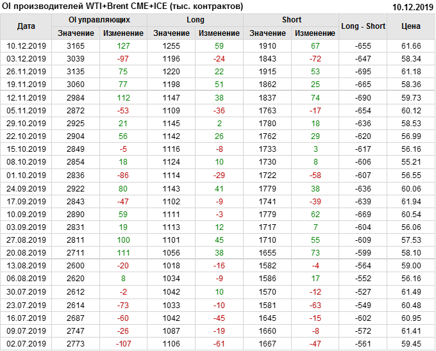Click the OI value 3165
Screen dimensions: 436x351
(76, 45)
